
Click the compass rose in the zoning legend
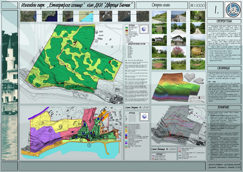tap(144, 117)
